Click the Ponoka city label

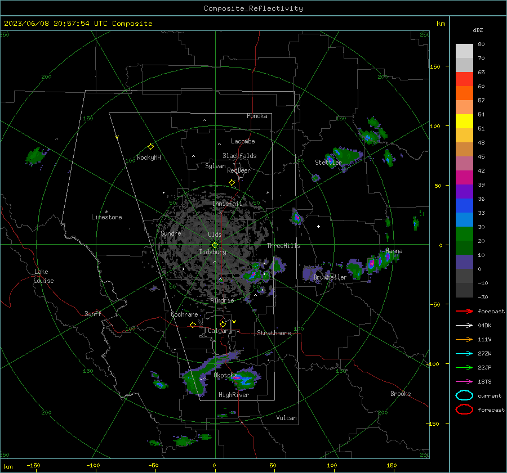pyautogui.click(x=257, y=116)
